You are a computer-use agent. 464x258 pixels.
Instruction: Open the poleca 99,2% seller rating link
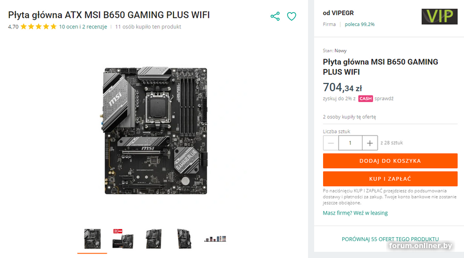pos(360,24)
